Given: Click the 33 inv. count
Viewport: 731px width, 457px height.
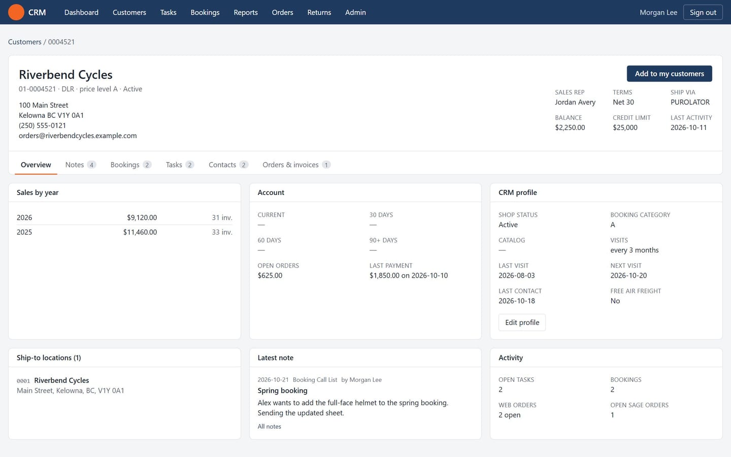Looking at the screenshot, I should pos(222,232).
